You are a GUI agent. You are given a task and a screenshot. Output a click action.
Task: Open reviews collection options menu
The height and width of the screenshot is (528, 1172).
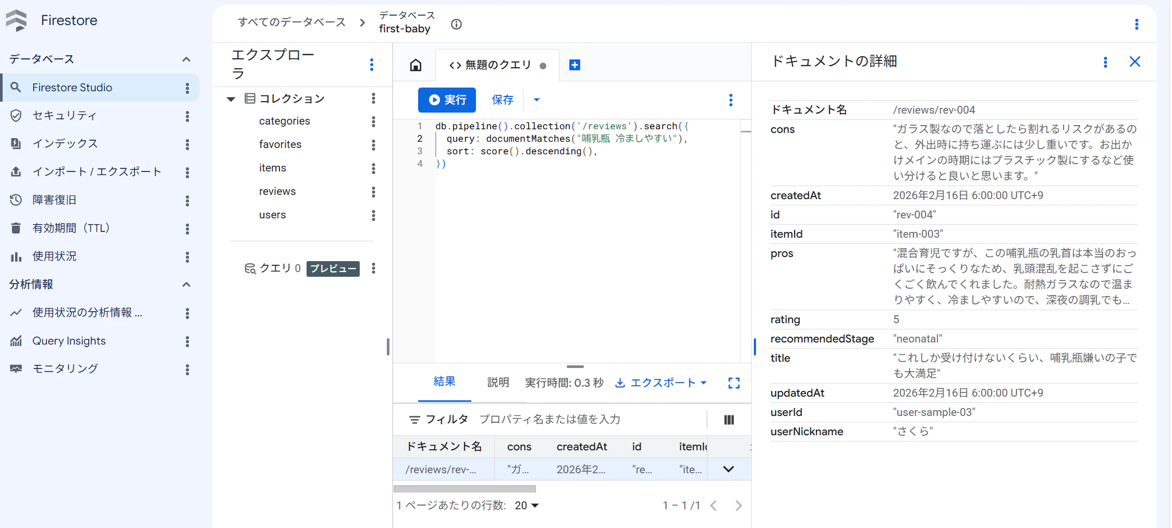click(373, 192)
